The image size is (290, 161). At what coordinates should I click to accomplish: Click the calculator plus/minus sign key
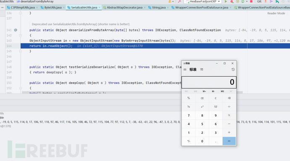(189, 141)
